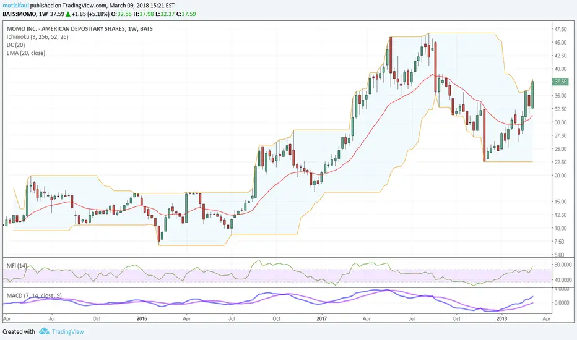The height and width of the screenshot is (340, 577).
Task: Select the EMA (20, close) indicator label
Action: 26,53
